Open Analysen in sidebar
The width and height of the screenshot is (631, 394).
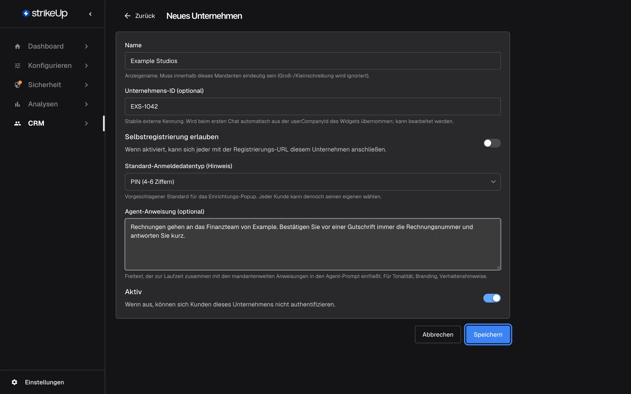pyautogui.click(x=52, y=104)
